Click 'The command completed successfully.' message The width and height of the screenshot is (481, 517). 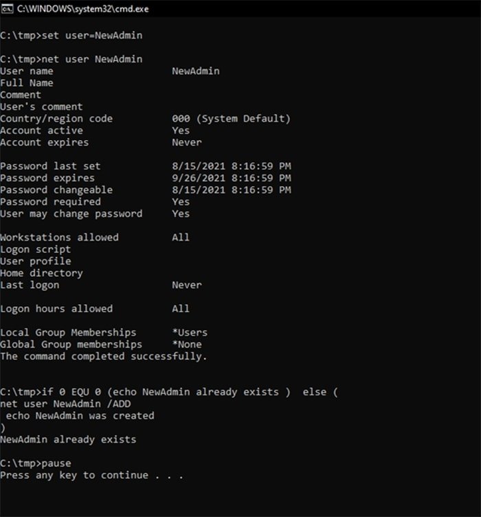(x=103, y=356)
